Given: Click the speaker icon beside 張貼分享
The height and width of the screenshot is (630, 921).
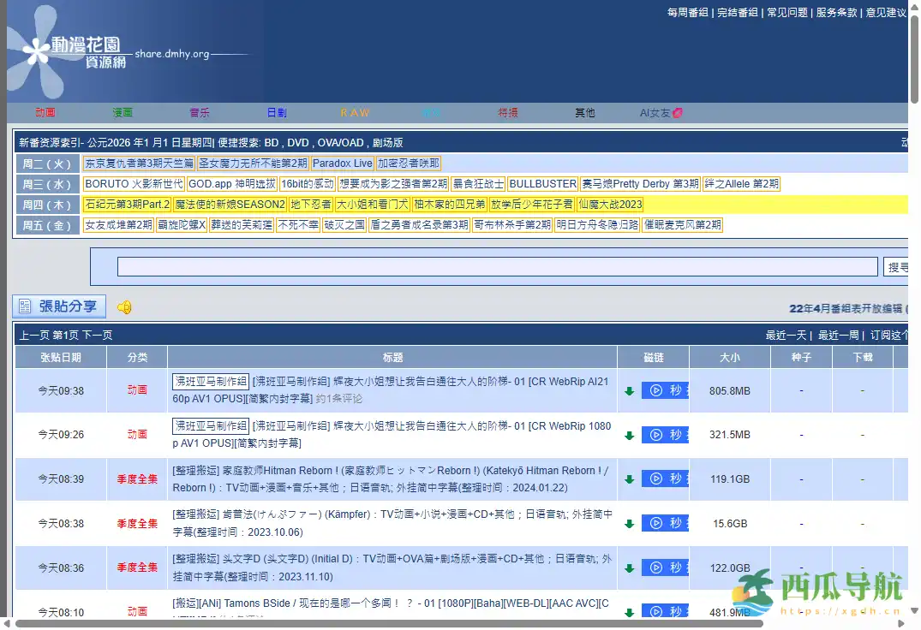Looking at the screenshot, I should 123,306.
